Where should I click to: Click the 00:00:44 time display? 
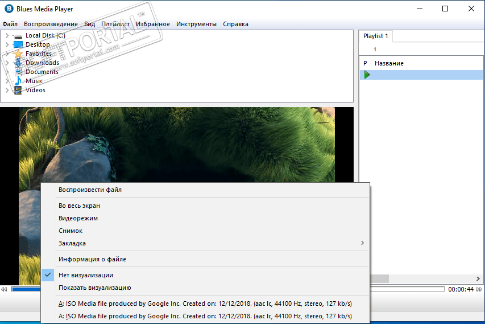461,289
